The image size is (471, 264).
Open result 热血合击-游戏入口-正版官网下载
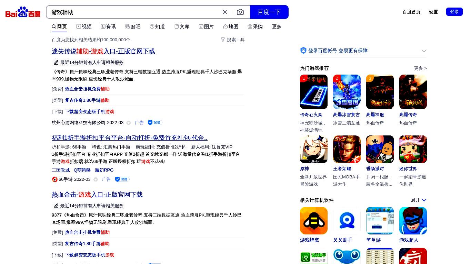(x=97, y=195)
